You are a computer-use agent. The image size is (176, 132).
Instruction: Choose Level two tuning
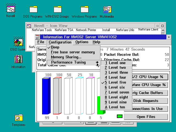pyautogui.click(x=116, y=68)
